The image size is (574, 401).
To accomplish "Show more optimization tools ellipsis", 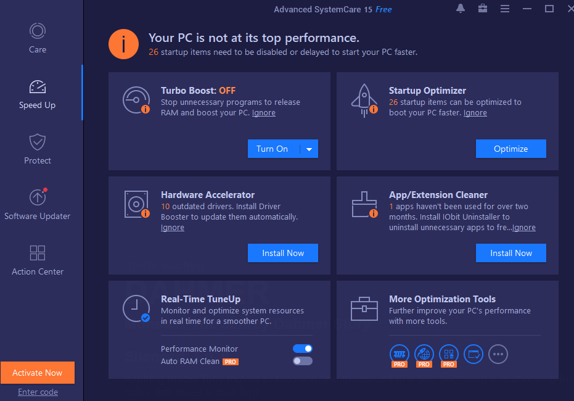I will [x=498, y=354].
